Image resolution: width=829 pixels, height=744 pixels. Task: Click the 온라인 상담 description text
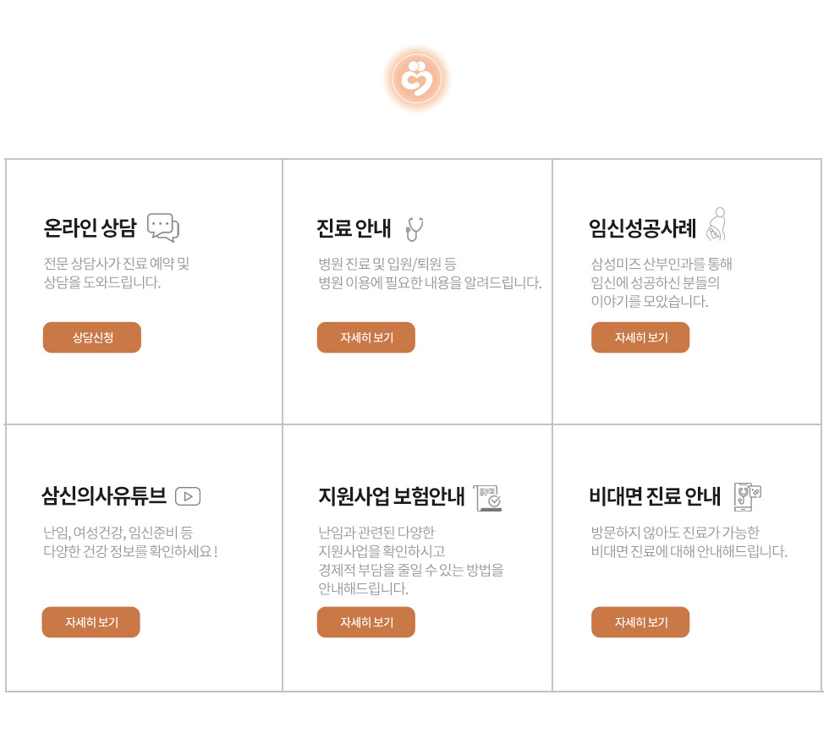tap(117, 272)
